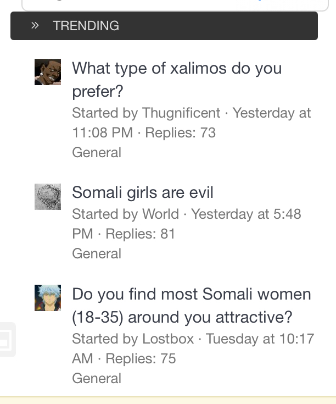Open General forum under third thread
The image size is (336, 404).
pos(97,378)
